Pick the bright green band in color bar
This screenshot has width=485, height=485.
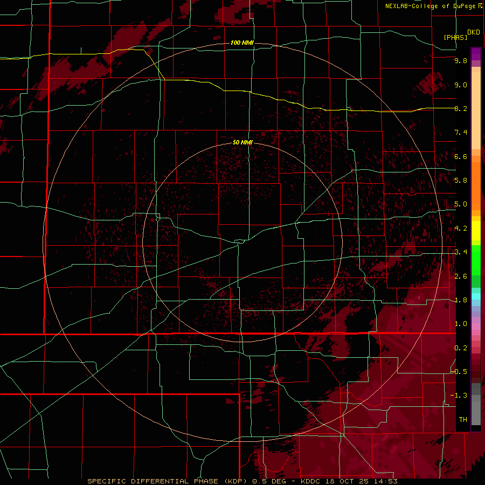[x=476, y=260]
